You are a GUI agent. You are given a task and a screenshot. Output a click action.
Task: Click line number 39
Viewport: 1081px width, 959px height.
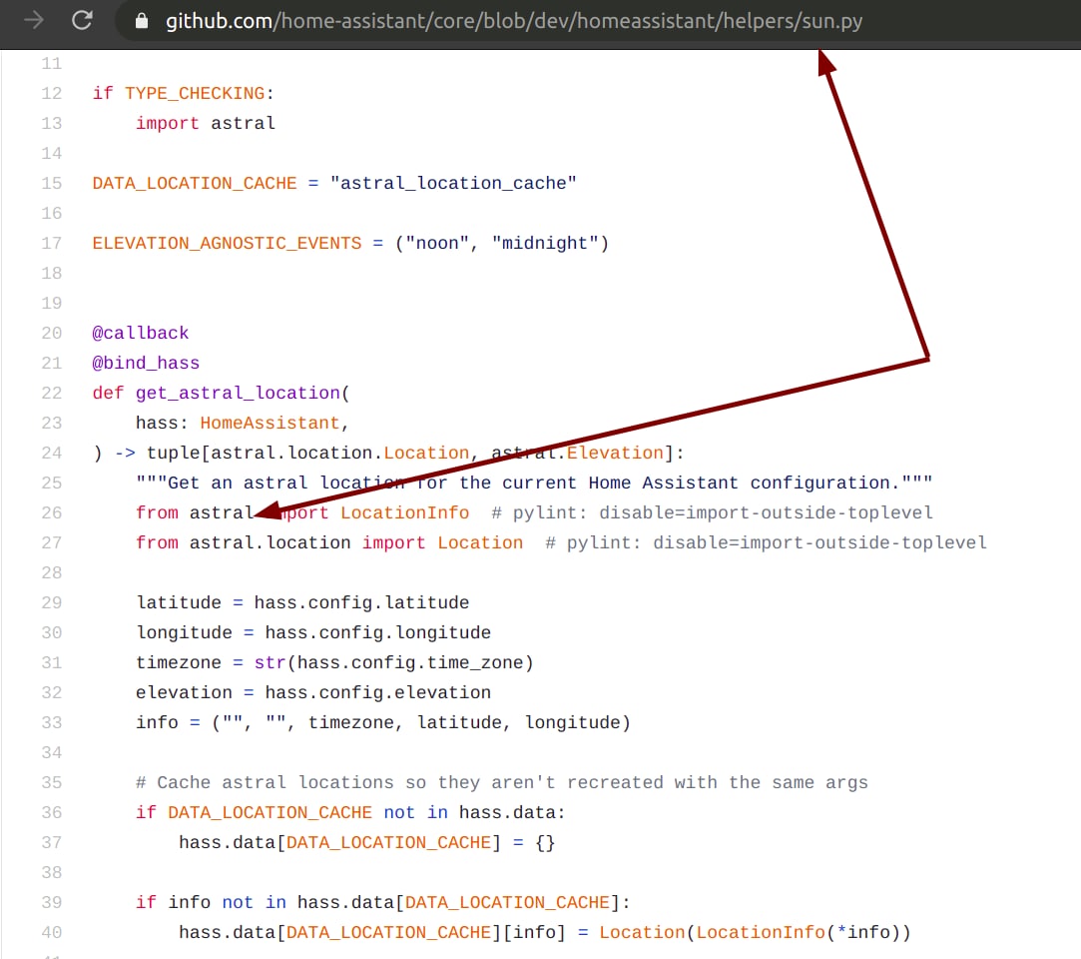pos(52,903)
